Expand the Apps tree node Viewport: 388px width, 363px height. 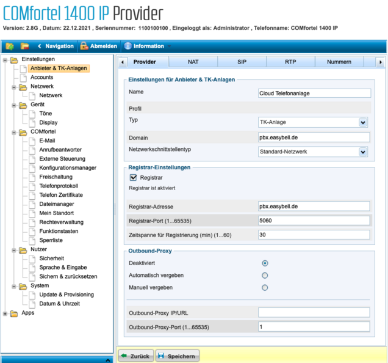click(5, 313)
